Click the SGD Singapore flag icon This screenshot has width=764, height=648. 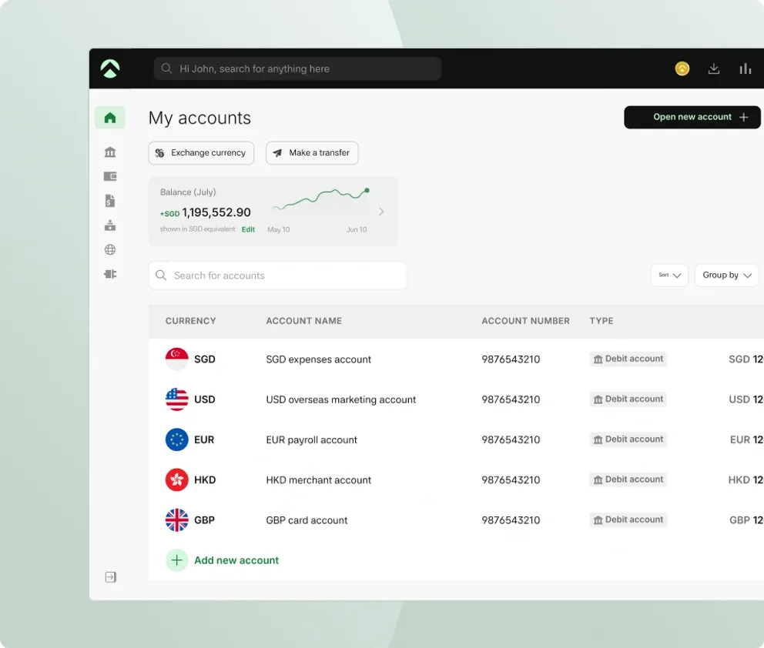pyautogui.click(x=177, y=359)
